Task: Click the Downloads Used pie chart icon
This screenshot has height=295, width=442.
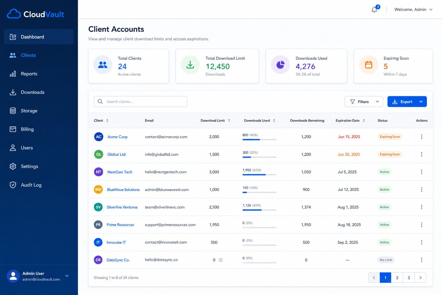Action: (x=280, y=65)
